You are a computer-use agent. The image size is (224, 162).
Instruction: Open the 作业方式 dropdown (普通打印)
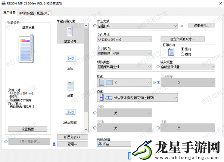click(137, 26)
